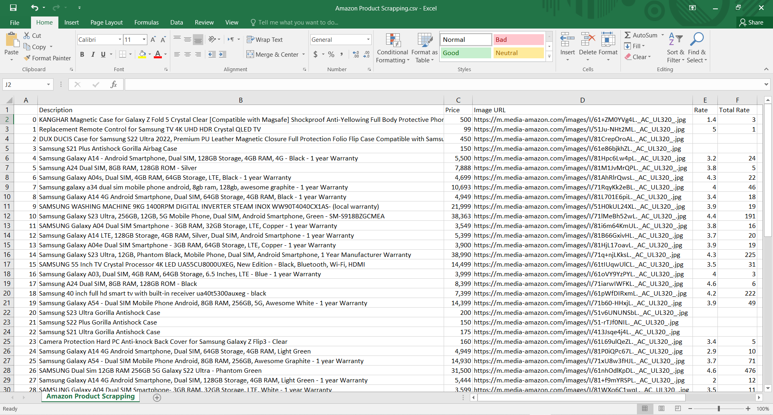The height and width of the screenshot is (415, 773).
Task: Expand the Merge & Center dropdown arrow
Action: pyautogui.click(x=304, y=54)
